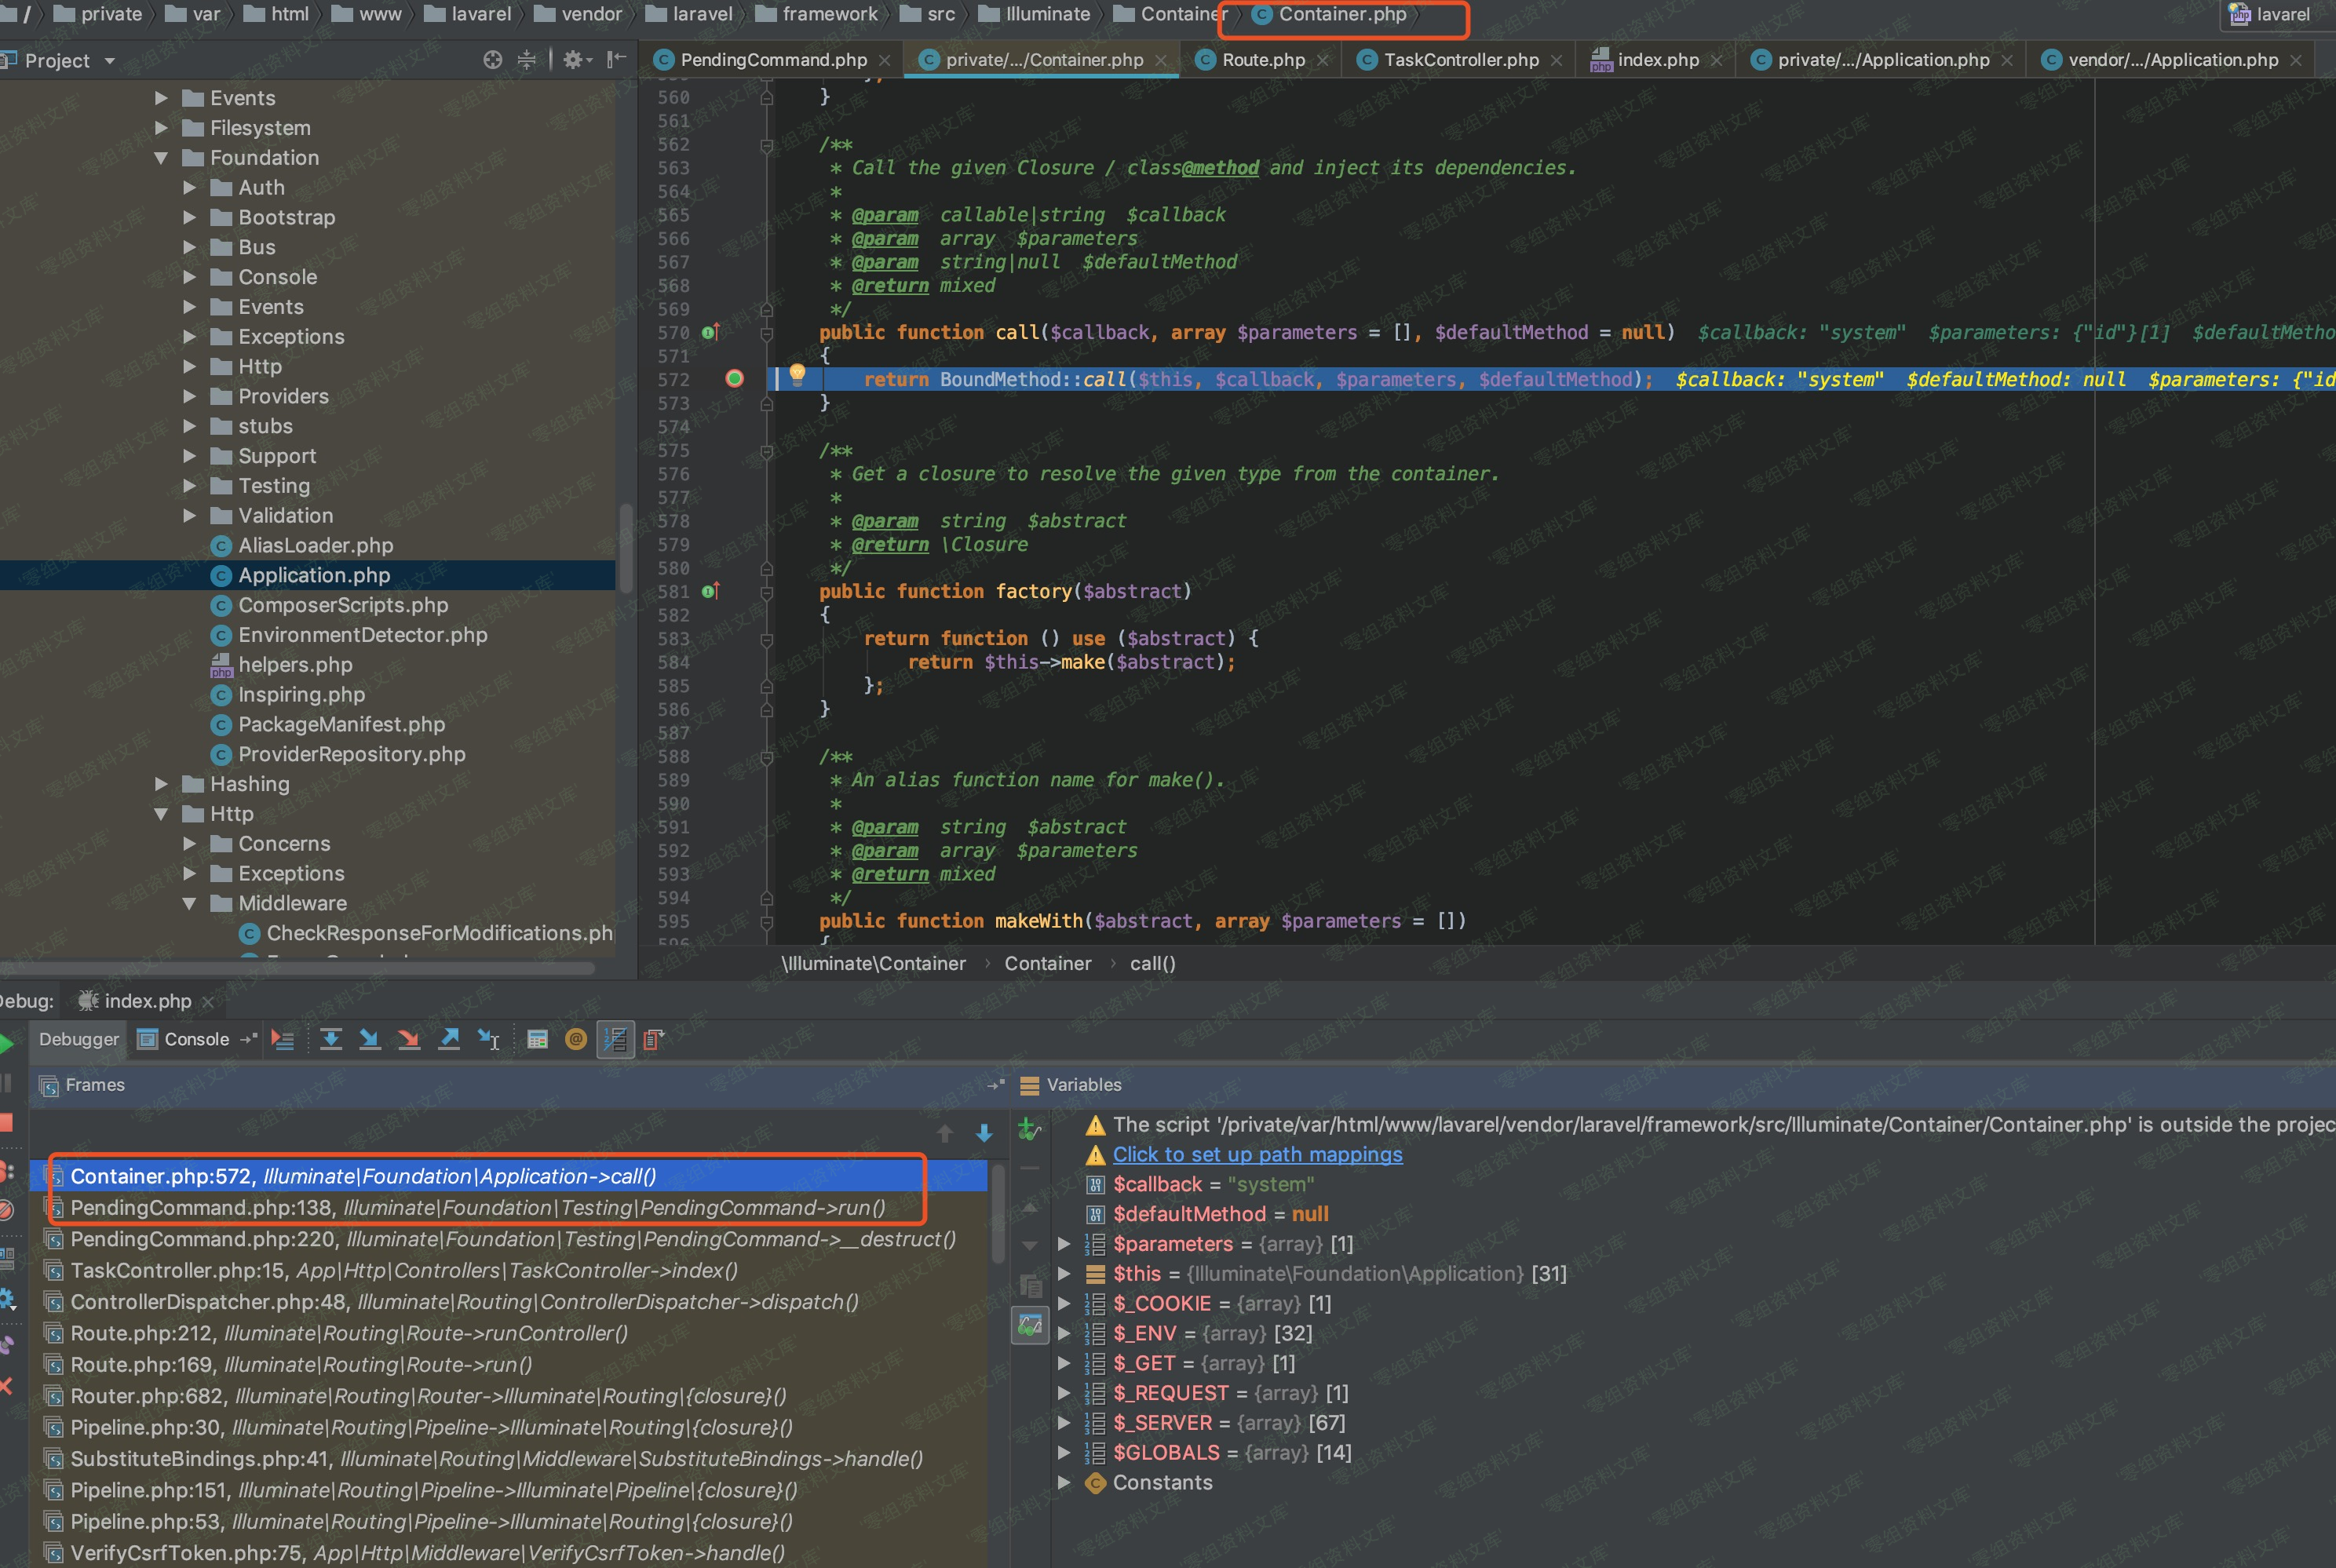Switch to the Route.php editor tab
Screen dimensions: 2336x1568
click(x=1262, y=60)
